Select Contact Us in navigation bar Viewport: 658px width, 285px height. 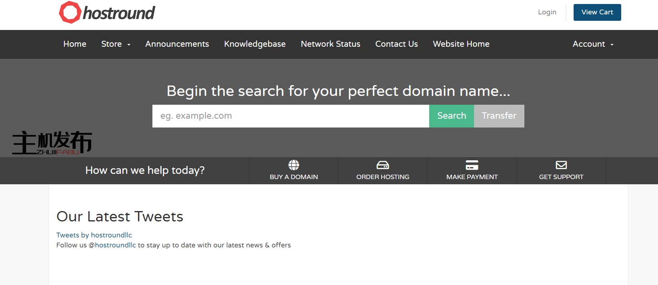click(396, 44)
